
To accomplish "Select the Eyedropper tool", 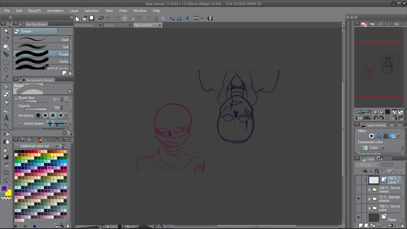I will pos(6,78).
